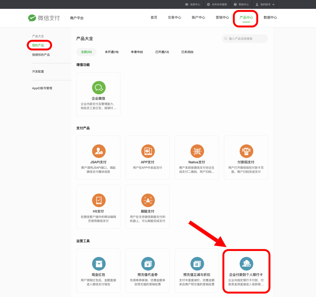The image size is (316, 297).
Task: Show 已开通(12) products filter
Action: coord(162,52)
